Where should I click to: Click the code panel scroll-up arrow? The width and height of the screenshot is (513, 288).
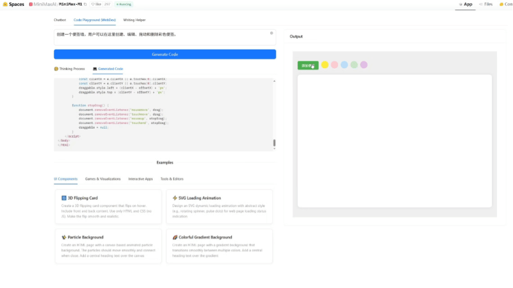point(274,81)
